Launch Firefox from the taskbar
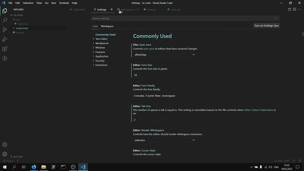 click(x=34, y=167)
